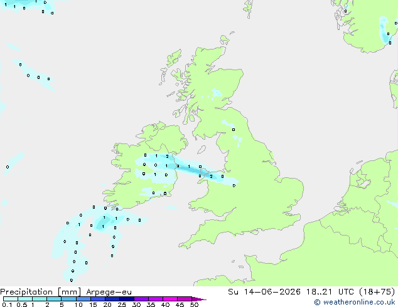Image resolution: width=398 pixels, height=307 pixels.
Task: Pick legend swatch between 30 and 35
Action: 141,299
